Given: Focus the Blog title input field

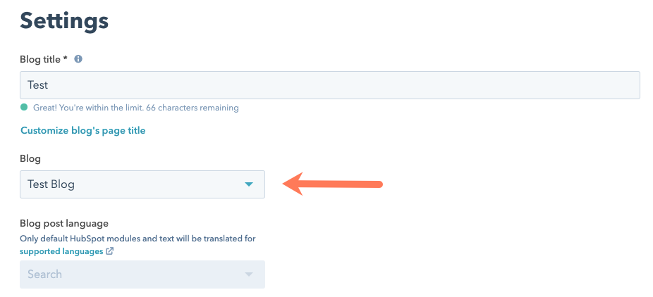Looking at the screenshot, I should click(x=330, y=85).
